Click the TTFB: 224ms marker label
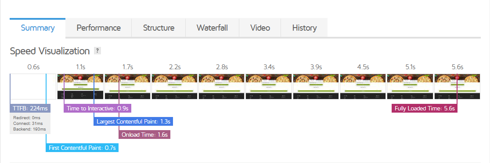This screenshot has height=163, width=490. click(x=30, y=109)
